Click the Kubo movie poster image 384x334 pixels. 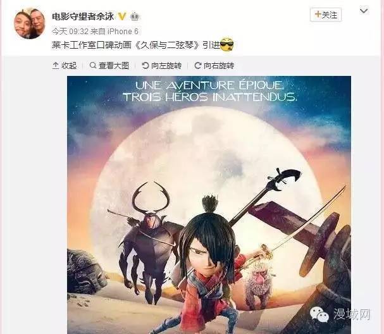[209, 205]
